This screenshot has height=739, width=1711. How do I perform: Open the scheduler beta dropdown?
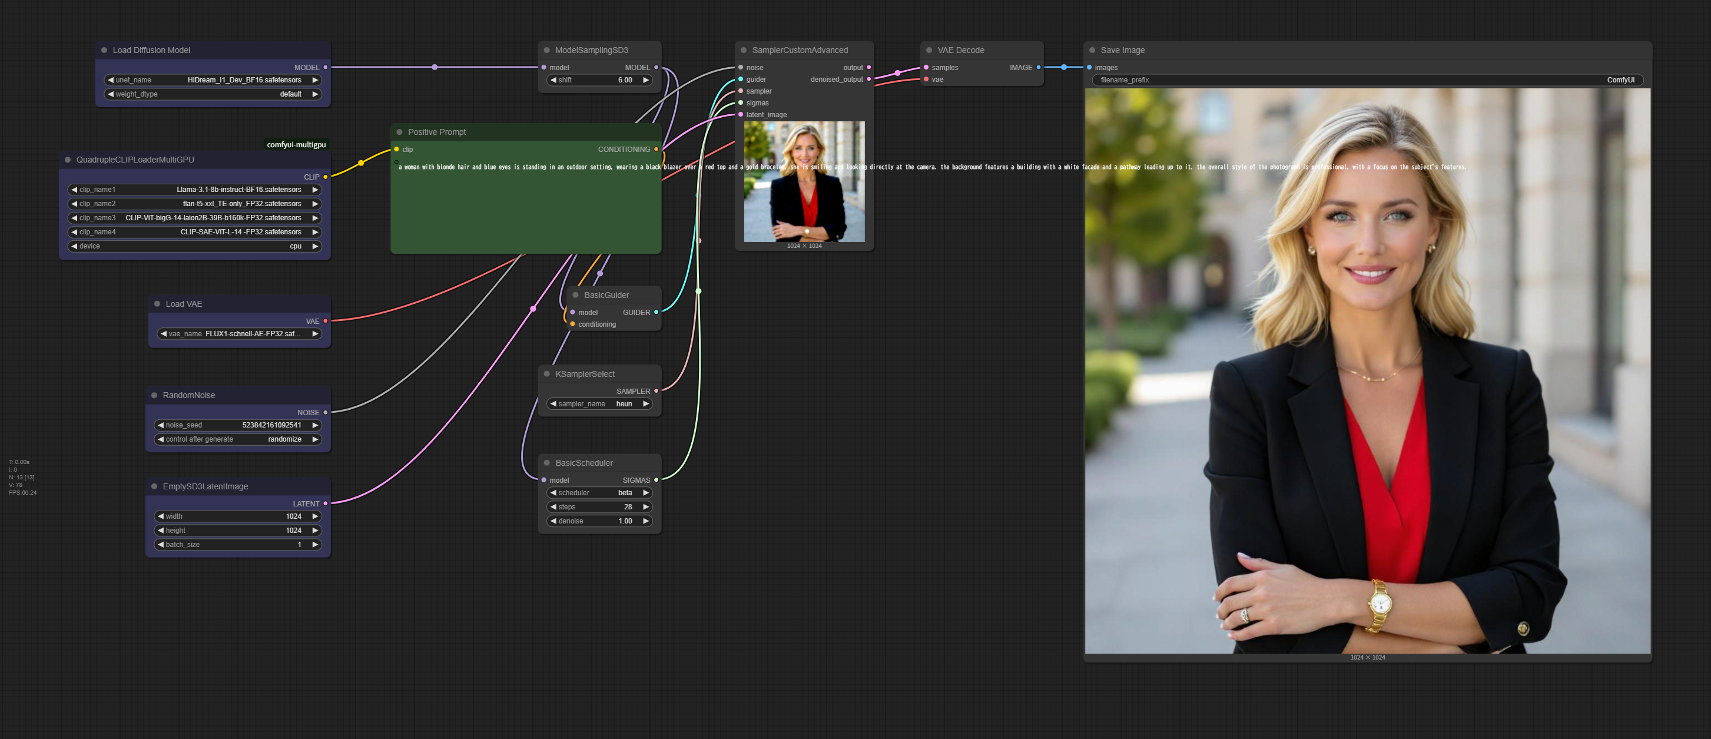click(600, 492)
